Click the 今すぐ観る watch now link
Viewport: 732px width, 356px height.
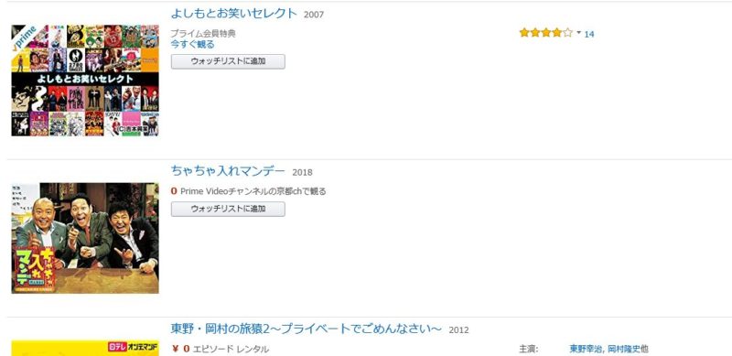coord(192,44)
